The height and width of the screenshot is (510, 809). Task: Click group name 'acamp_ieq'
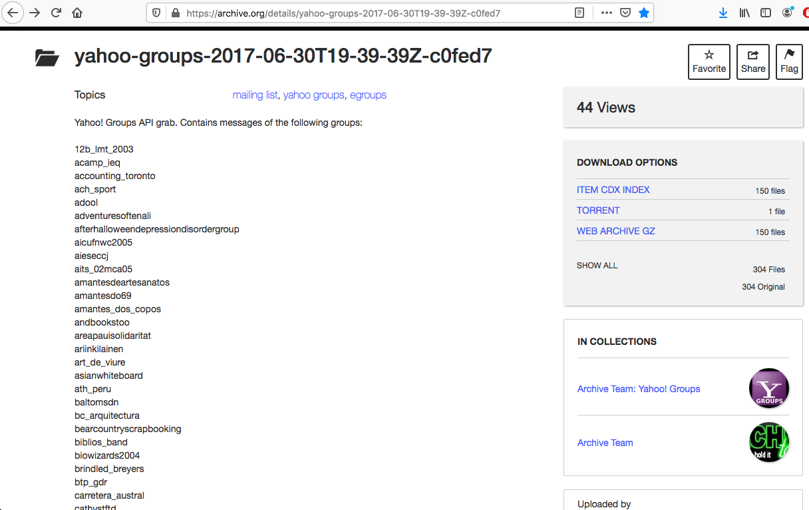pyautogui.click(x=97, y=162)
